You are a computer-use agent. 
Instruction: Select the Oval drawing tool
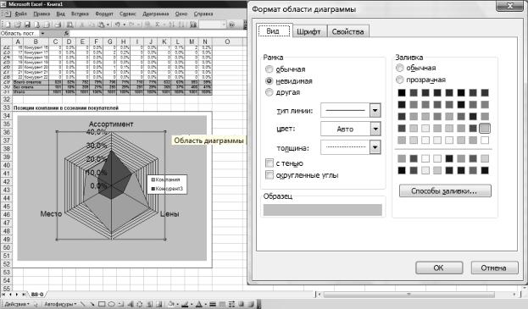click(x=112, y=304)
